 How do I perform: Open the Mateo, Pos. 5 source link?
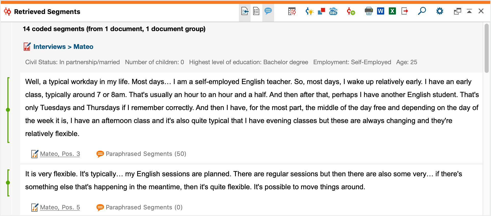coord(60,207)
